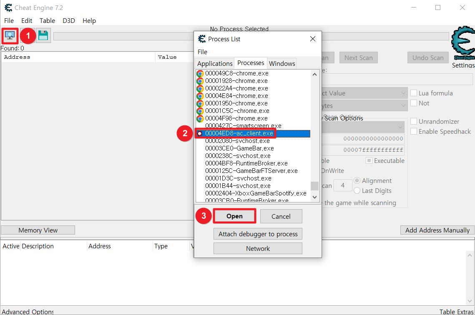Click the Open button

(x=234, y=216)
